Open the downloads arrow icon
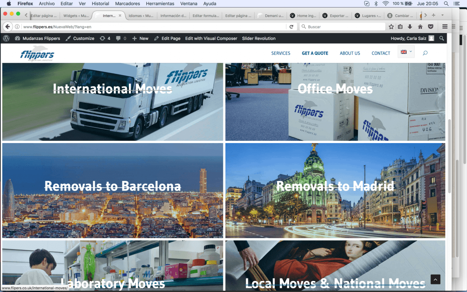The height and width of the screenshot is (292, 467). pos(410,26)
